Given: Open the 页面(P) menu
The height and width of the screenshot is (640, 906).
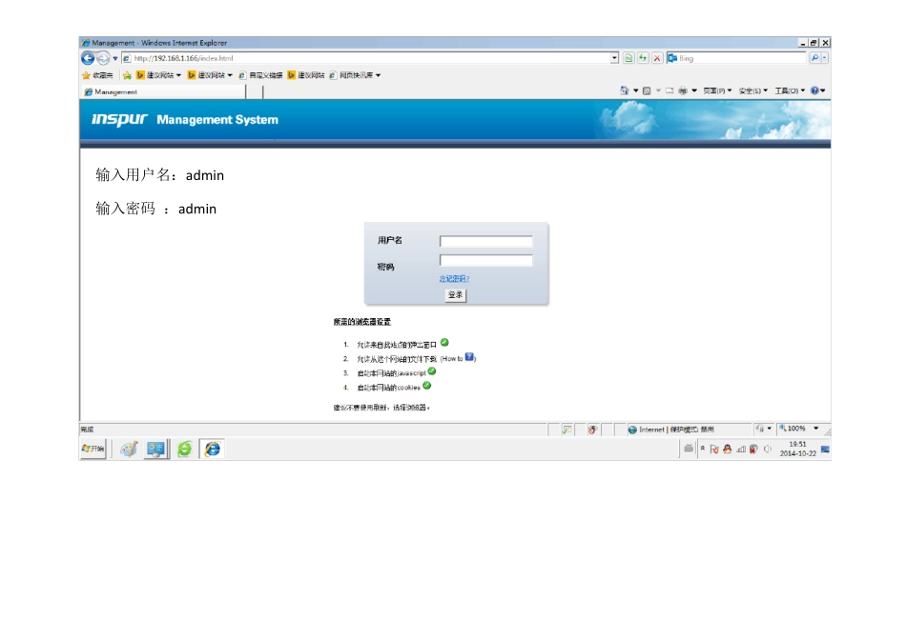Looking at the screenshot, I should [717, 90].
